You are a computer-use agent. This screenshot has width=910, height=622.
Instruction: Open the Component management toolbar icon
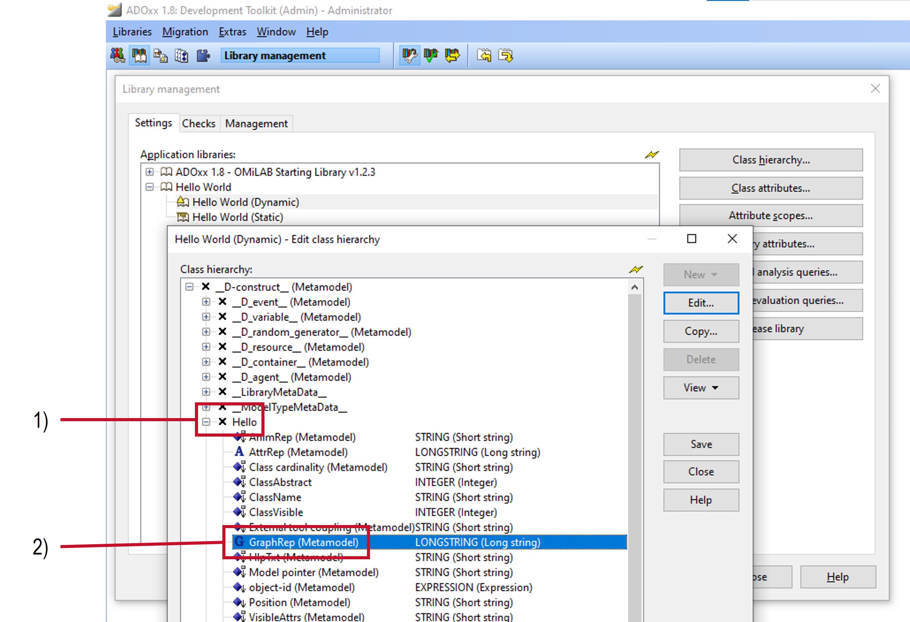203,56
